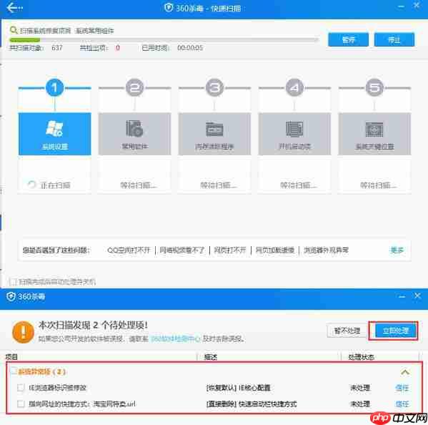Click the [直接删除] 快速启动栏快捷方式 description cell
This screenshot has height=425, width=428.
coord(252,404)
